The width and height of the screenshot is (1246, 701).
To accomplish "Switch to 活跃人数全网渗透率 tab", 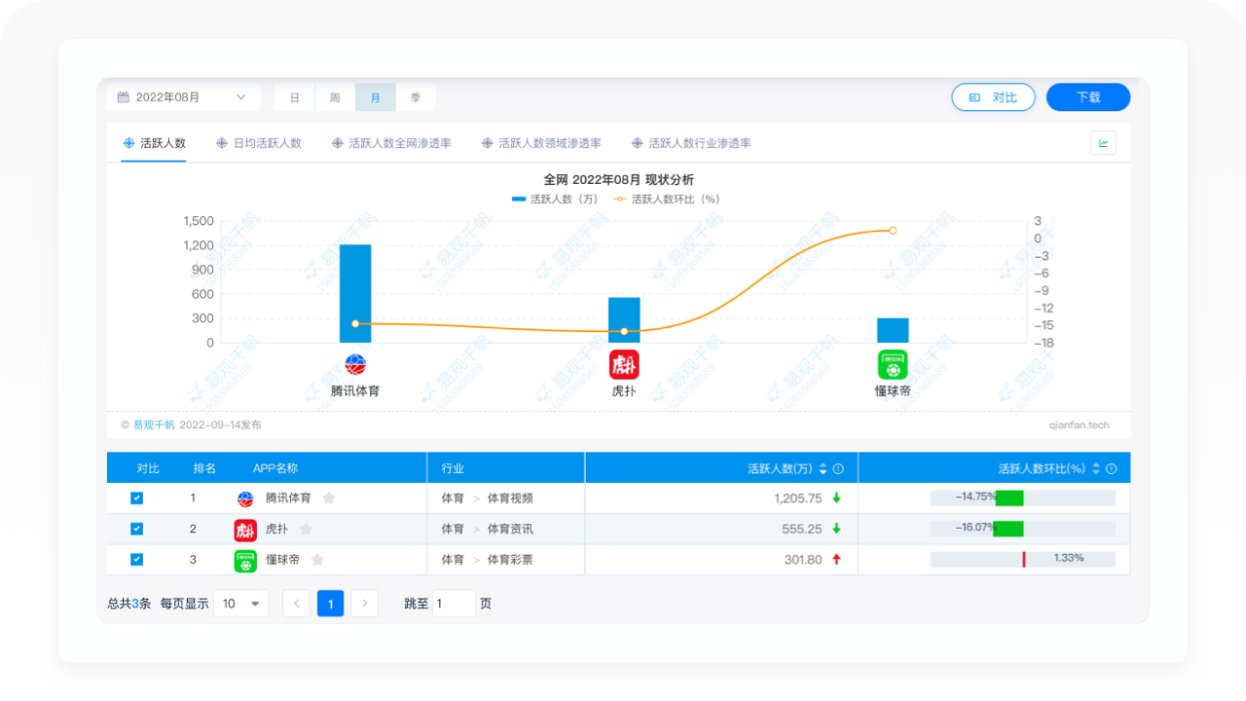I will pyautogui.click(x=391, y=143).
